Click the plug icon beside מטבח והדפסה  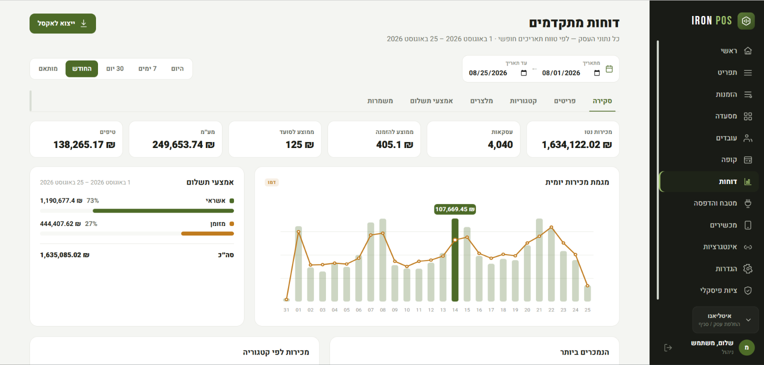point(748,203)
